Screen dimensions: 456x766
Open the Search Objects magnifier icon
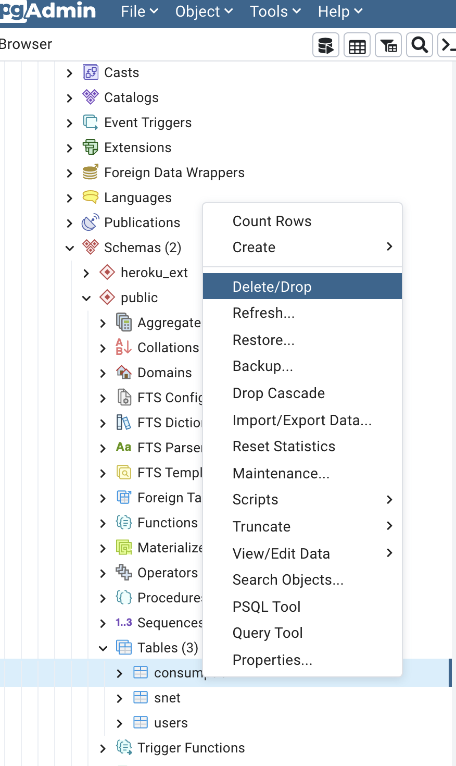(x=420, y=45)
